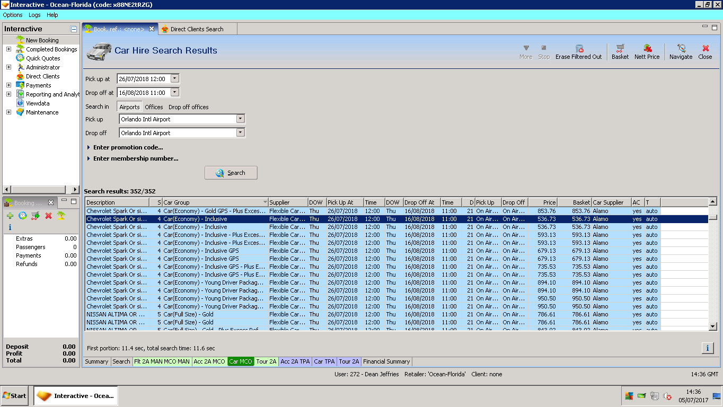The height and width of the screenshot is (407, 723).
Task: Click the red X icon in Booking panel
Action: pos(48,216)
